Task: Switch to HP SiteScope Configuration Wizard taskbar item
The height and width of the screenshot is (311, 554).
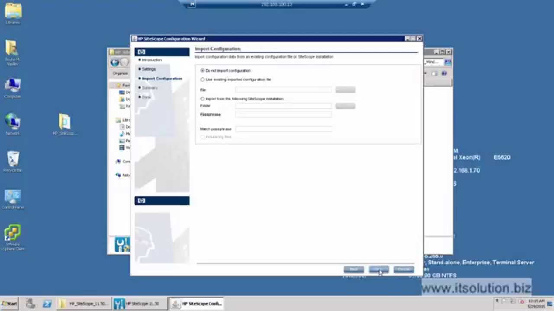Action: [196, 304]
